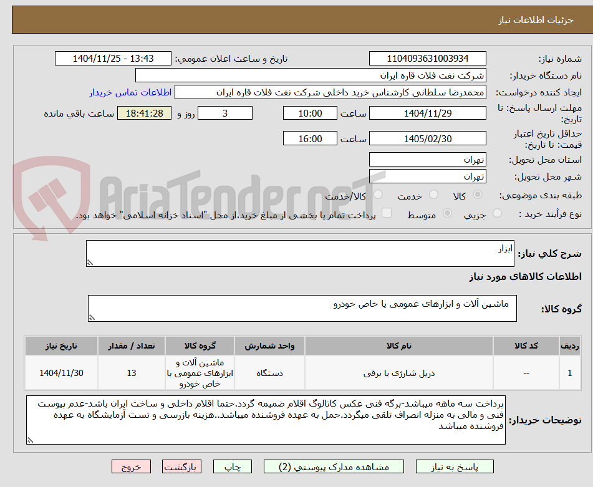Click the price validity date 1405/02/30

pos(427,138)
